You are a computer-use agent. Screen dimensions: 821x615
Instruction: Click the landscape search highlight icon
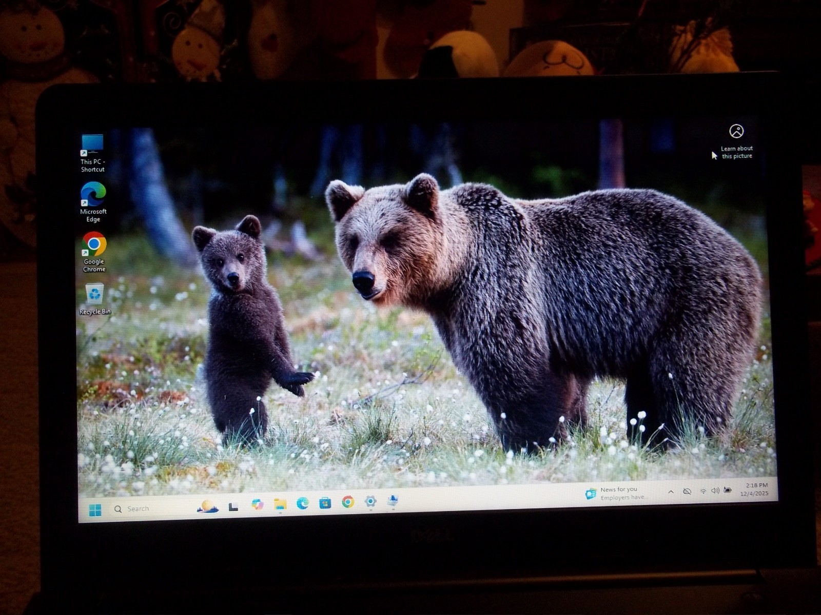pos(208,506)
